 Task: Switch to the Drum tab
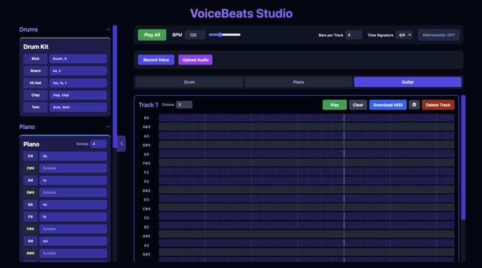point(190,82)
